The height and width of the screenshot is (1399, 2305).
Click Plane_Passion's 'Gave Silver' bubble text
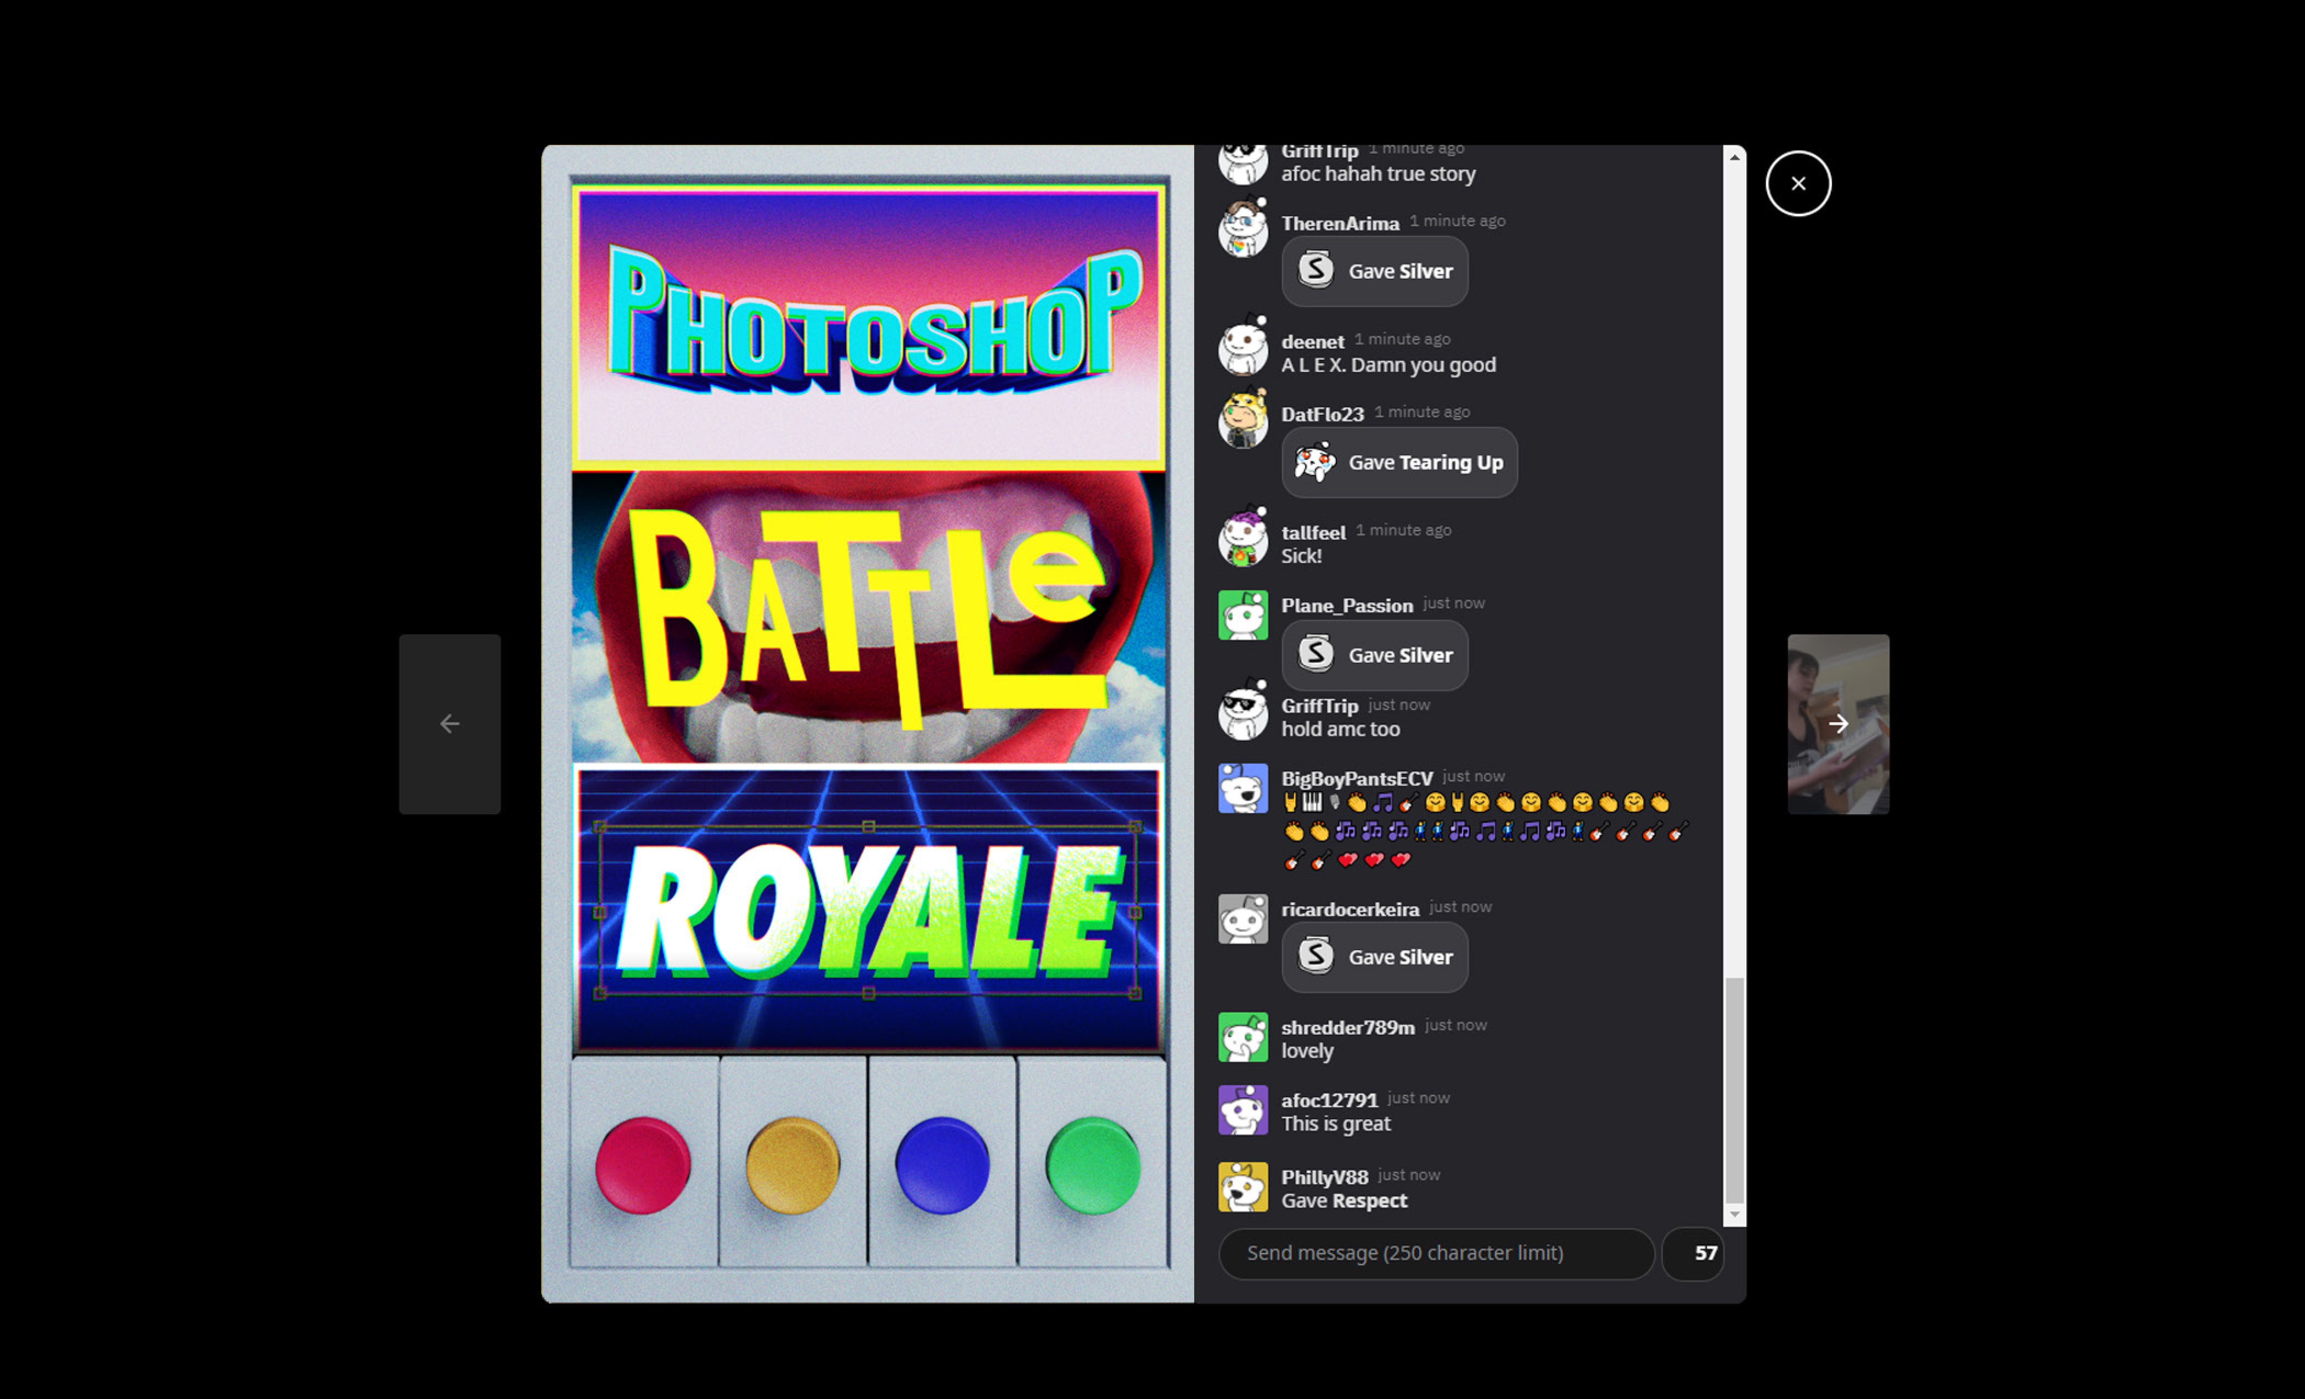point(1401,656)
